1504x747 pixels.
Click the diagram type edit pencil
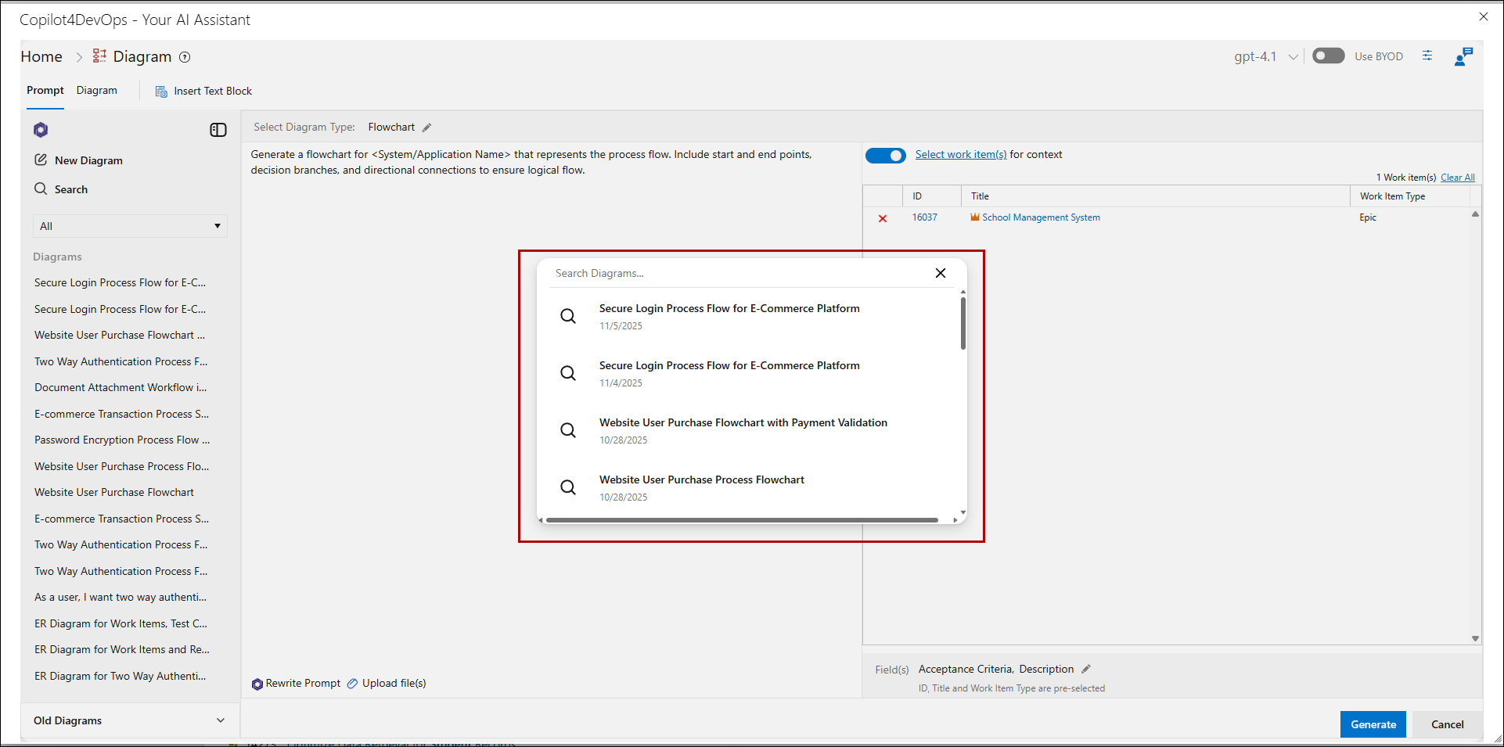[x=426, y=127]
